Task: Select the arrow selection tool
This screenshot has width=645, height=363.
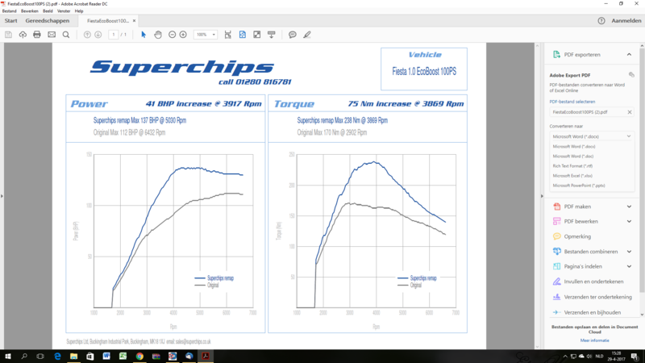Action: click(144, 35)
